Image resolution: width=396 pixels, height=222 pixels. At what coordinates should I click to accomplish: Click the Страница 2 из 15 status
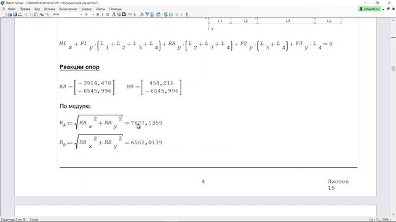pos(13,220)
